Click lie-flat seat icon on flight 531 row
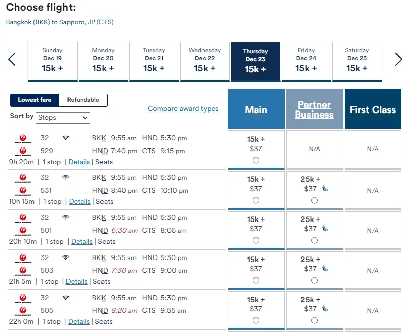Screen dimensions: 406x332 325,189
